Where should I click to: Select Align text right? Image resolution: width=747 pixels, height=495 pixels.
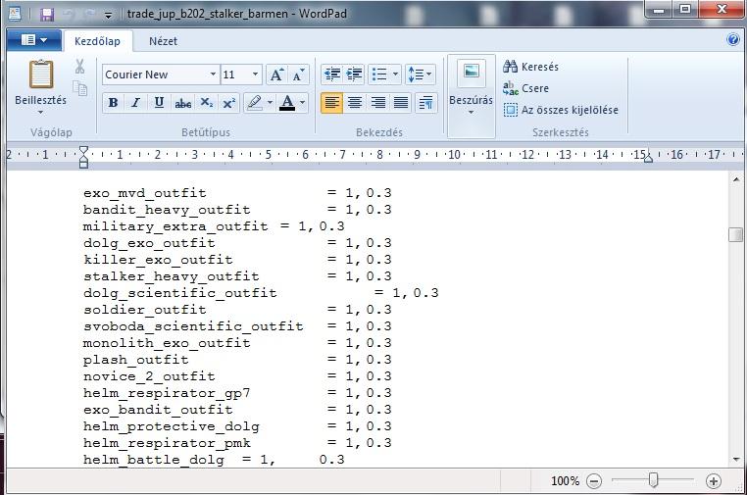[x=377, y=102]
